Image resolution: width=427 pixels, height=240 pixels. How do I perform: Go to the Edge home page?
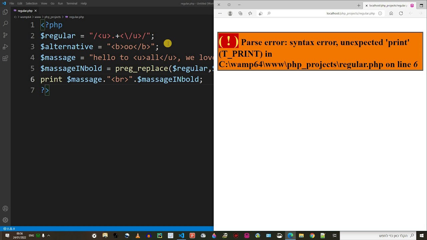[x=391, y=13]
